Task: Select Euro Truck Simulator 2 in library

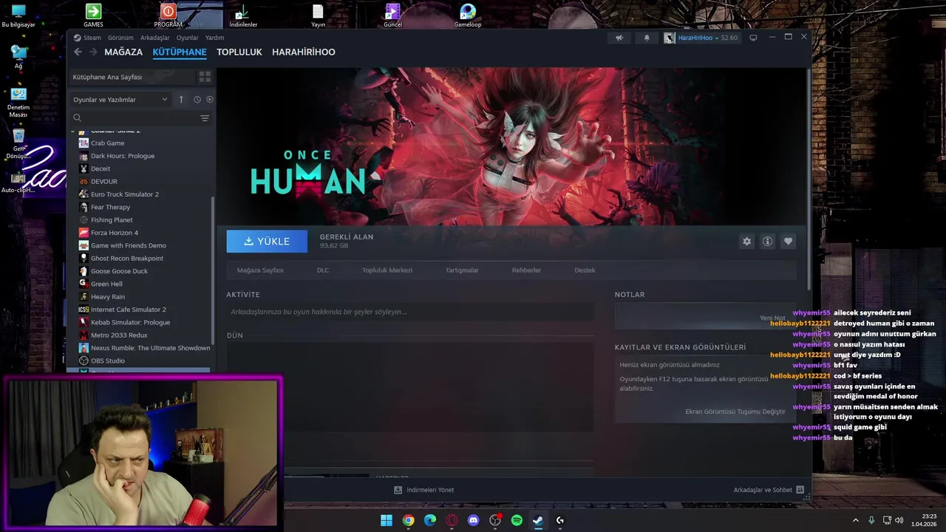Action: click(x=125, y=194)
